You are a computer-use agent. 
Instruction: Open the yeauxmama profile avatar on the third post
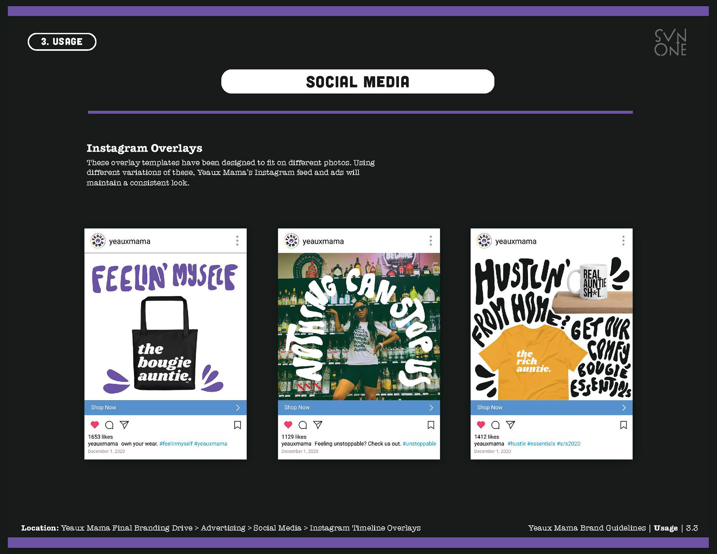tap(484, 241)
